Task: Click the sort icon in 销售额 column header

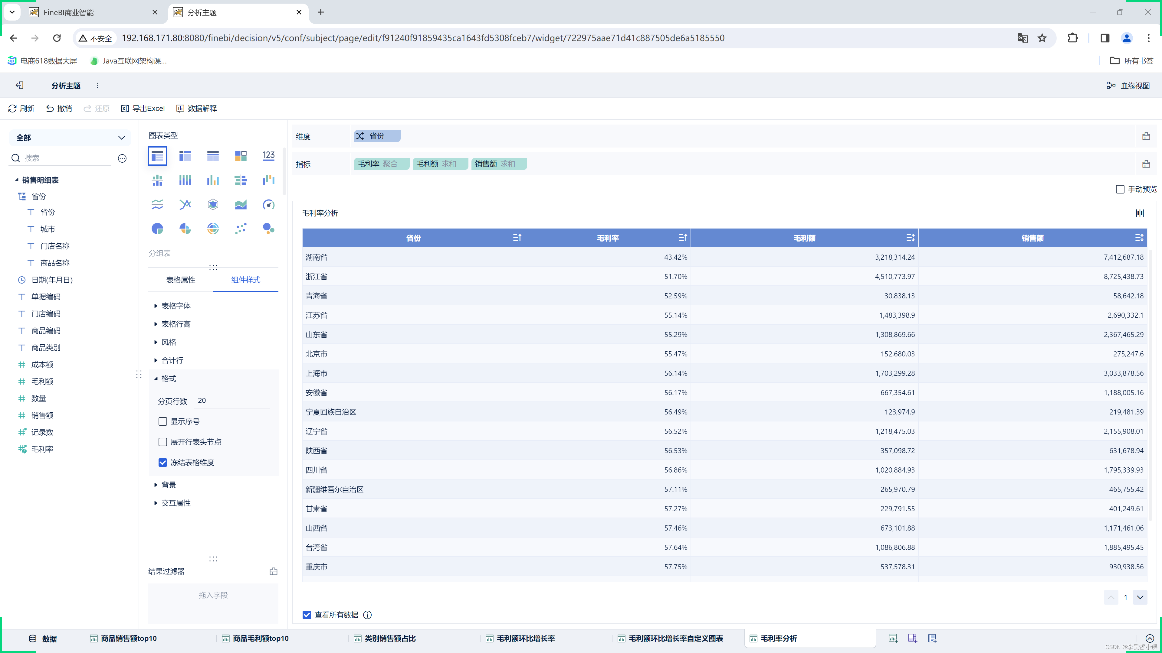Action: [1139, 238]
